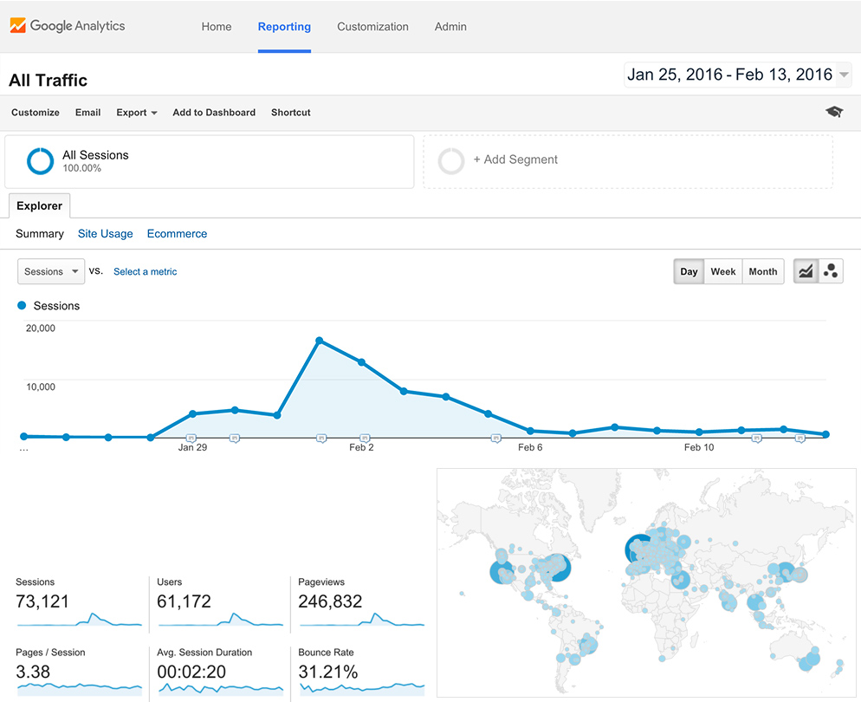Go to the Customization section
Image resolution: width=861 pixels, height=702 pixels.
(x=372, y=27)
